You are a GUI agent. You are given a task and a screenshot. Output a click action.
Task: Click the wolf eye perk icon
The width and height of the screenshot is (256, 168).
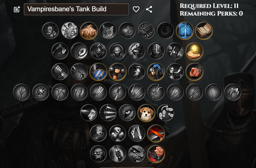(x=127, y=113)
